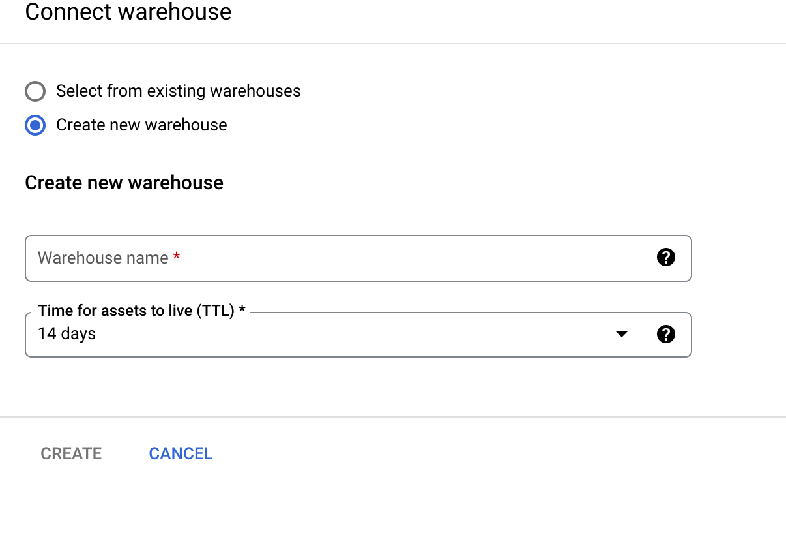This screenshot has height=535, width=786.
Task: Expand the Time for assets to live dropdown
Action: (x=622, y=334)
